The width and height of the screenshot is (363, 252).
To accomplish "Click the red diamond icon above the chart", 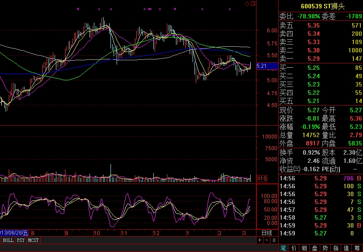I will click(247, 3).
